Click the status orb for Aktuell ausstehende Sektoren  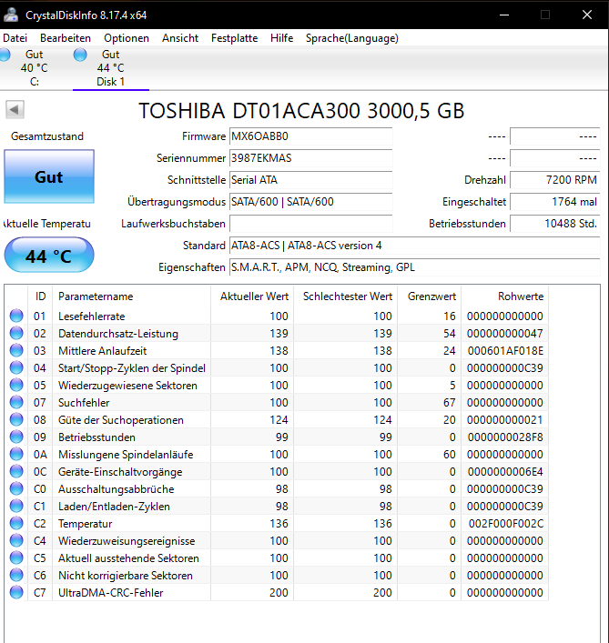coord(16,558)
